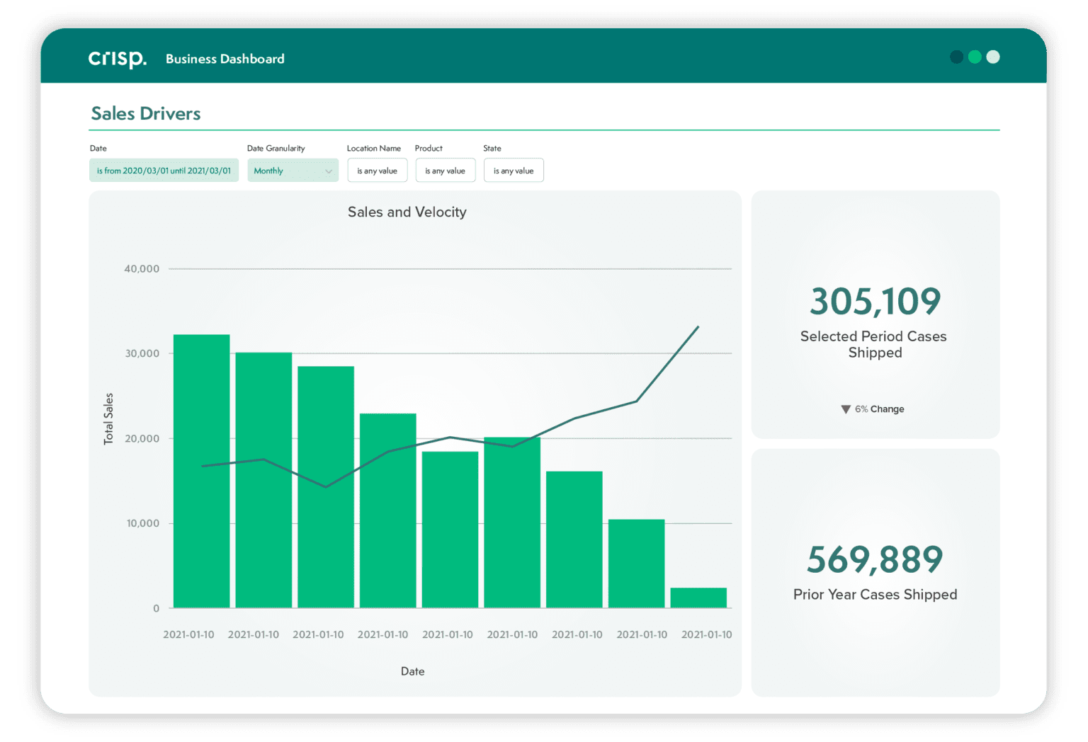The height and width of the screenshot is (742, 1088).
Task: Select the Sales Drivers heading
Action: [146, 113]
